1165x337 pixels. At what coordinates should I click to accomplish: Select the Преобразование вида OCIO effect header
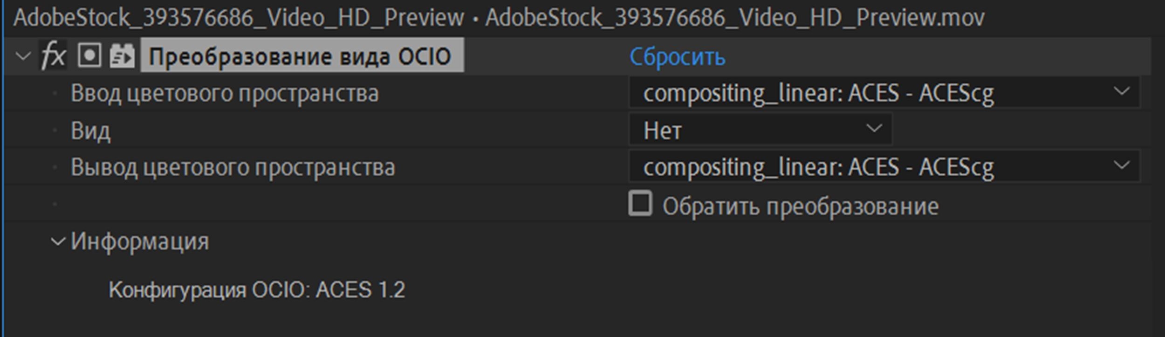pyautogui.click(x=303, y=56)
